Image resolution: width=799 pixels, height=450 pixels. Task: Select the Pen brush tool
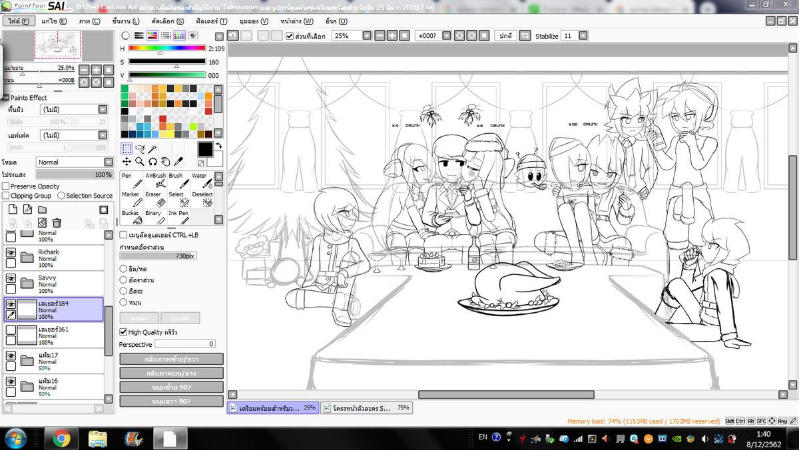(131, 180)
